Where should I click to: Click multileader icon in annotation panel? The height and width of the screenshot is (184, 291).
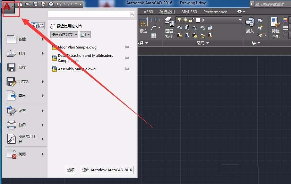154,28
